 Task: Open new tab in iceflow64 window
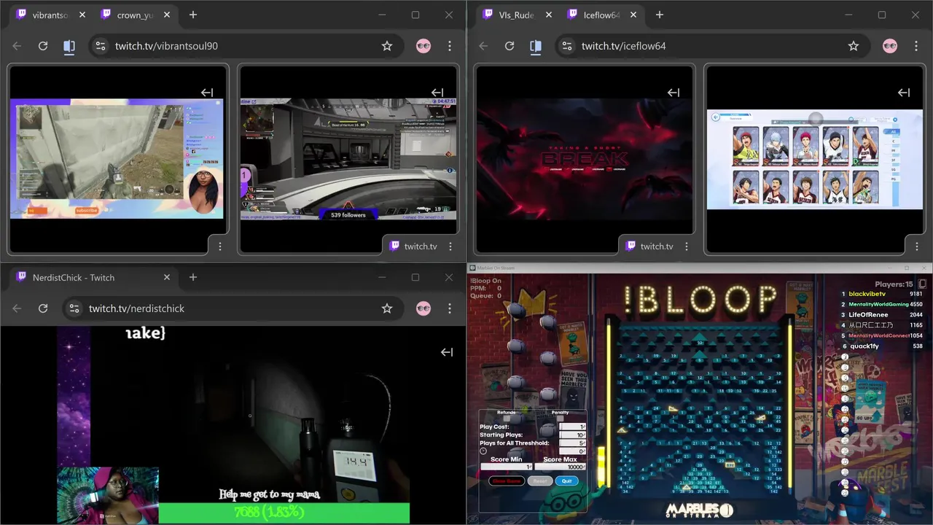coord(660,15)
